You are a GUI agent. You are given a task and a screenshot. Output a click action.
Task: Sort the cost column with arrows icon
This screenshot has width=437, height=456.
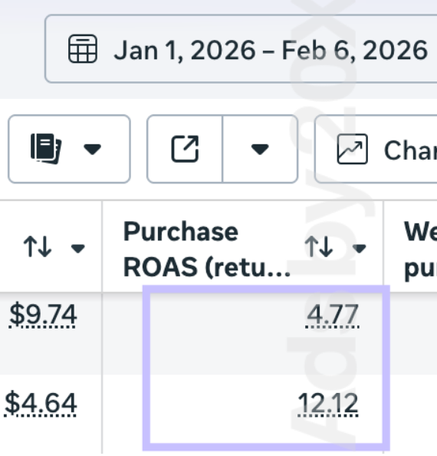point(38,246)
